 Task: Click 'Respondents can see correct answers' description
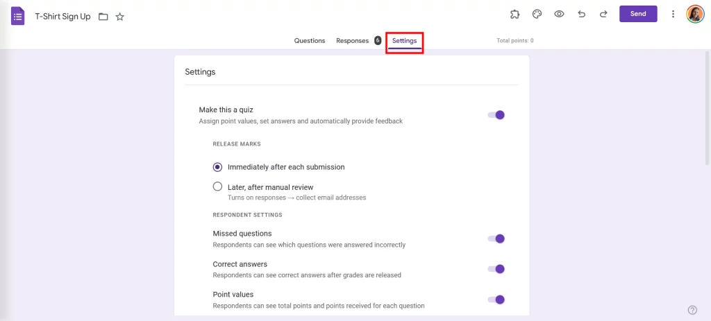pyautogui.click(x=307, y=275)
